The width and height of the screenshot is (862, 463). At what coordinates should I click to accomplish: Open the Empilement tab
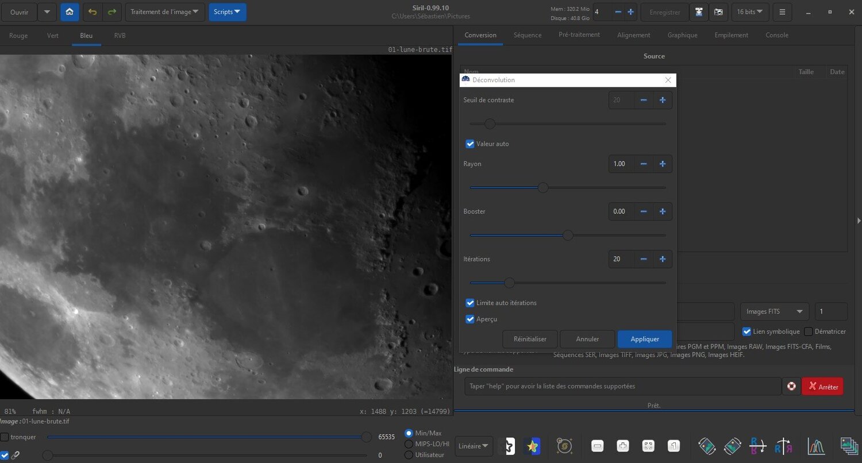[x=731, y=35]
